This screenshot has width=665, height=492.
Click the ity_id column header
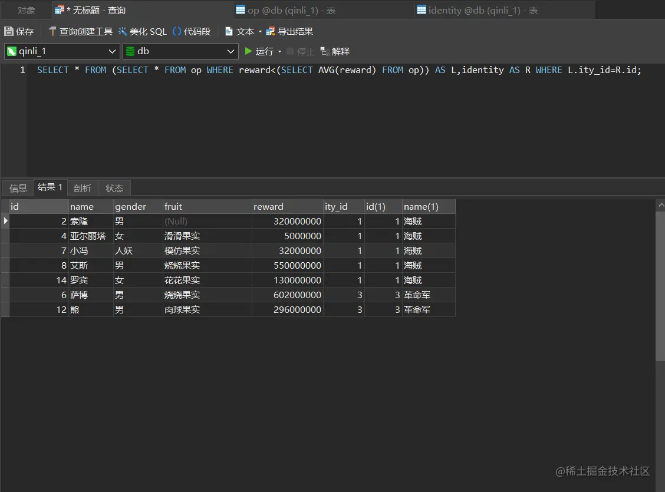pyautogui.click(x=344, y=206)
